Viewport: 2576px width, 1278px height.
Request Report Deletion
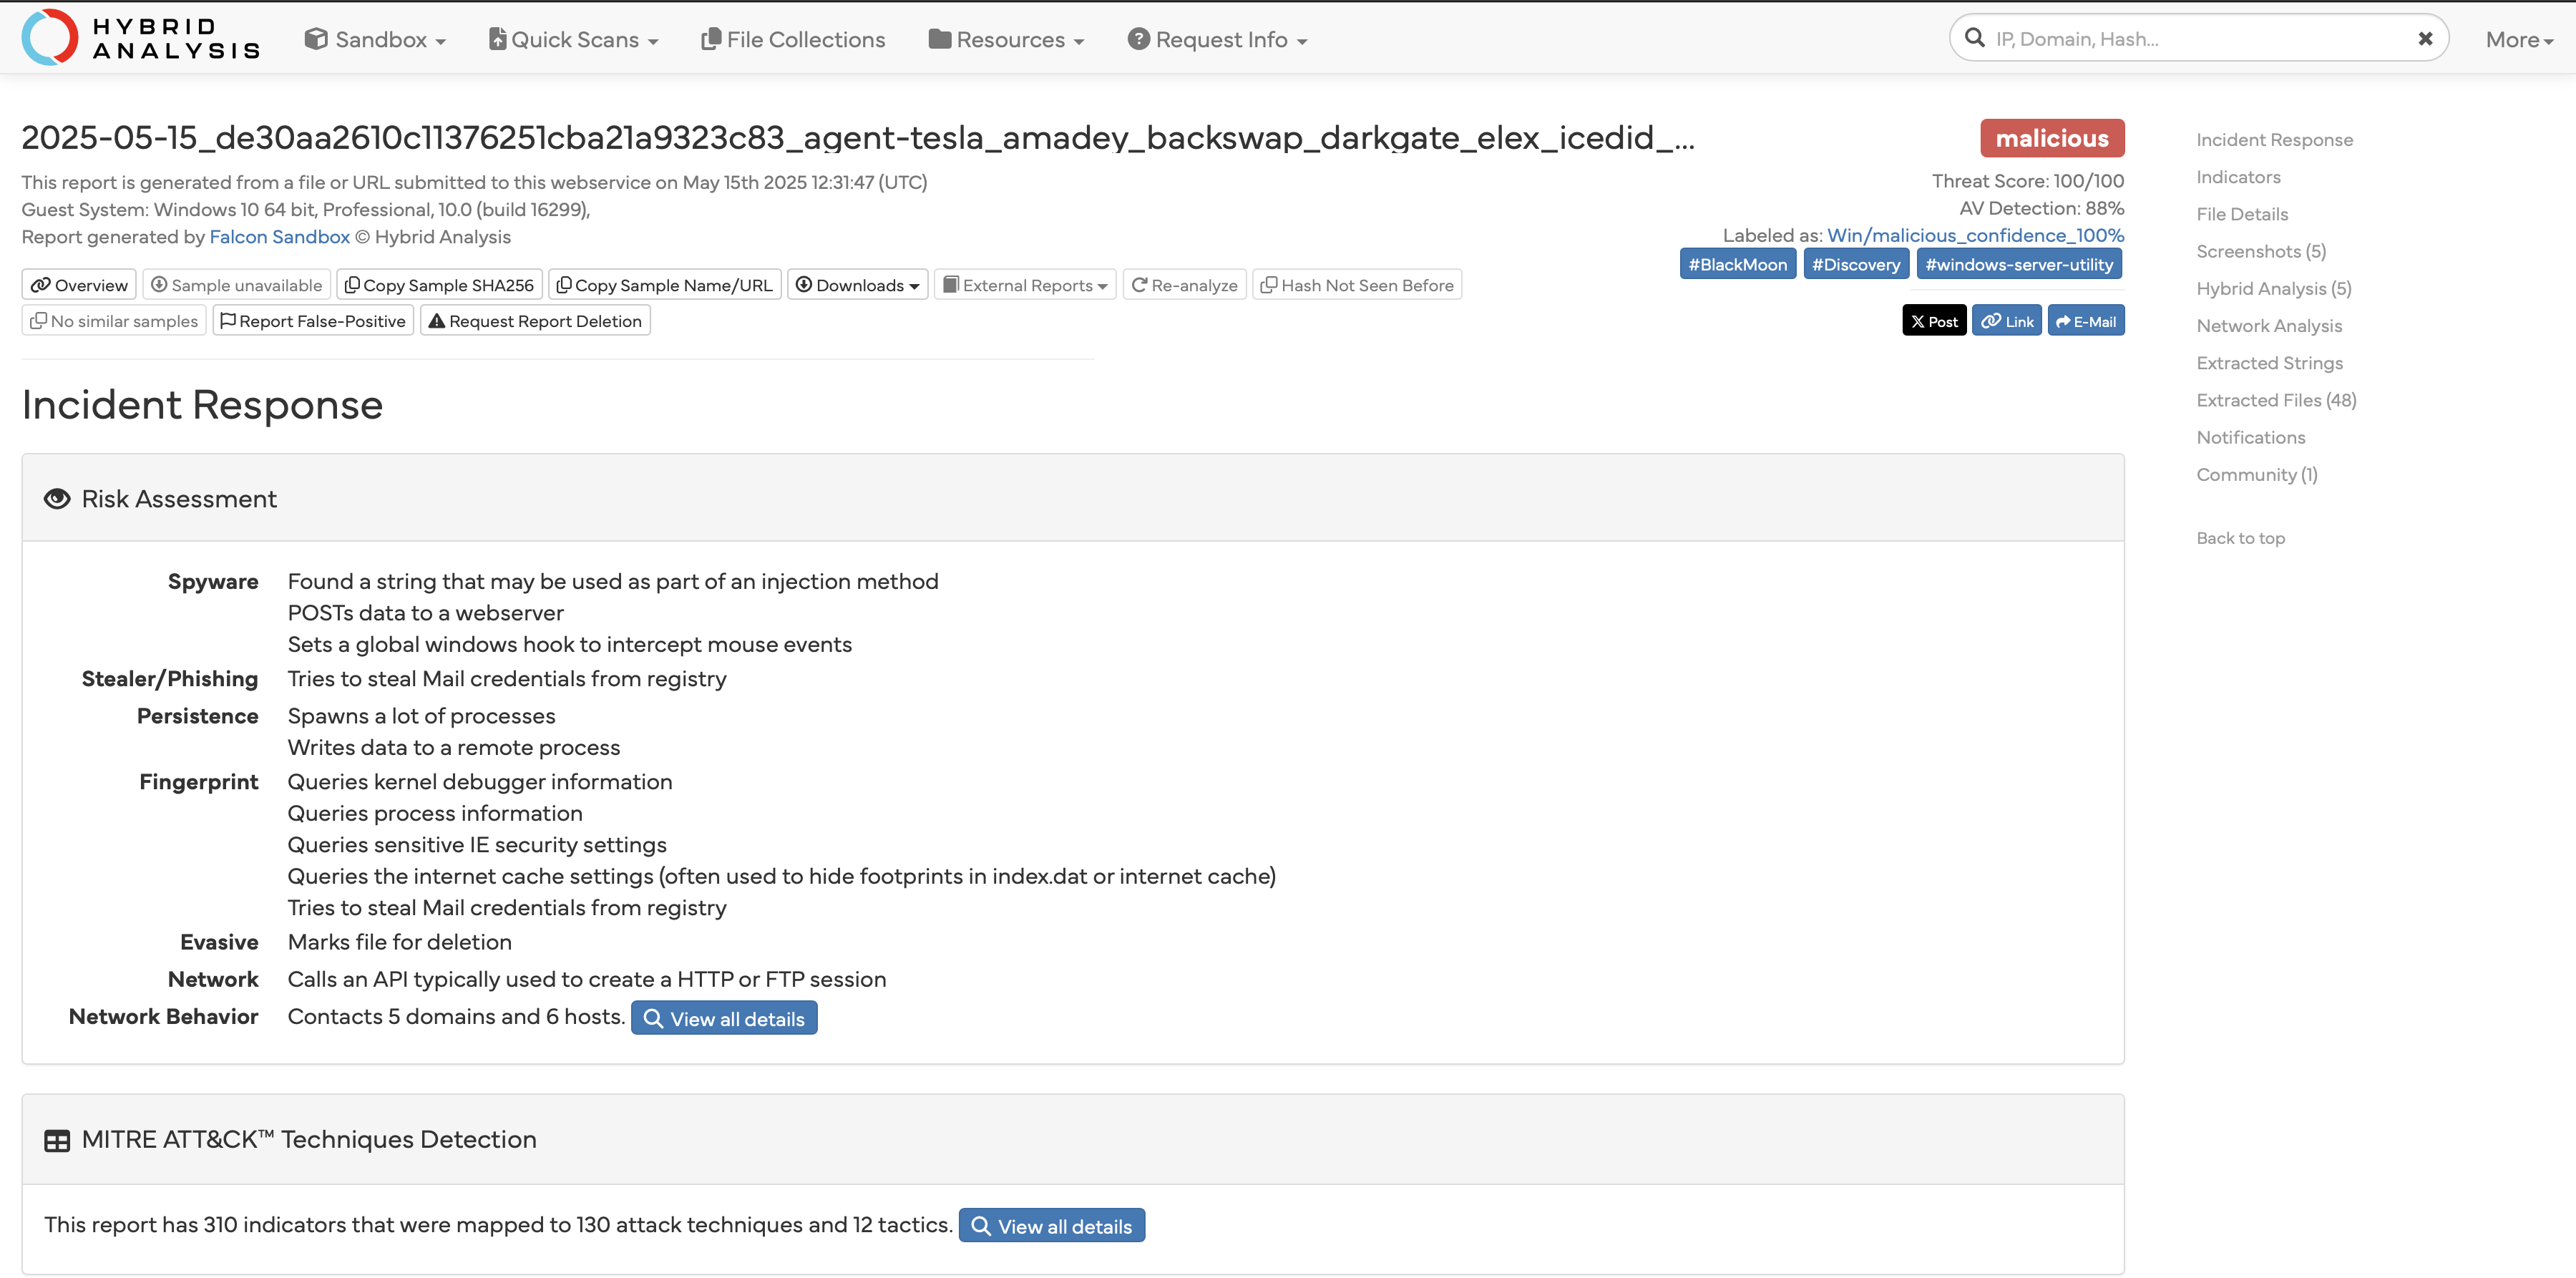[x=535, y=321]
